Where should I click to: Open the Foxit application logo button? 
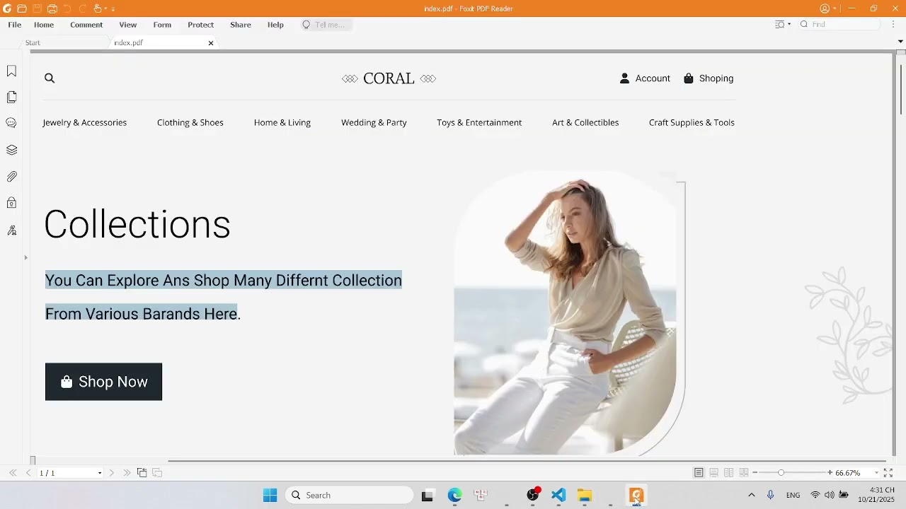pyautogui.click(x=7, y=8)
